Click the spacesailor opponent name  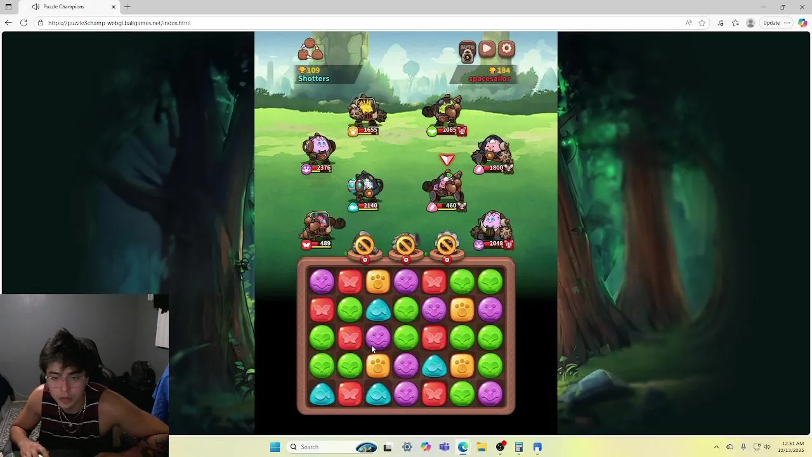489,79
